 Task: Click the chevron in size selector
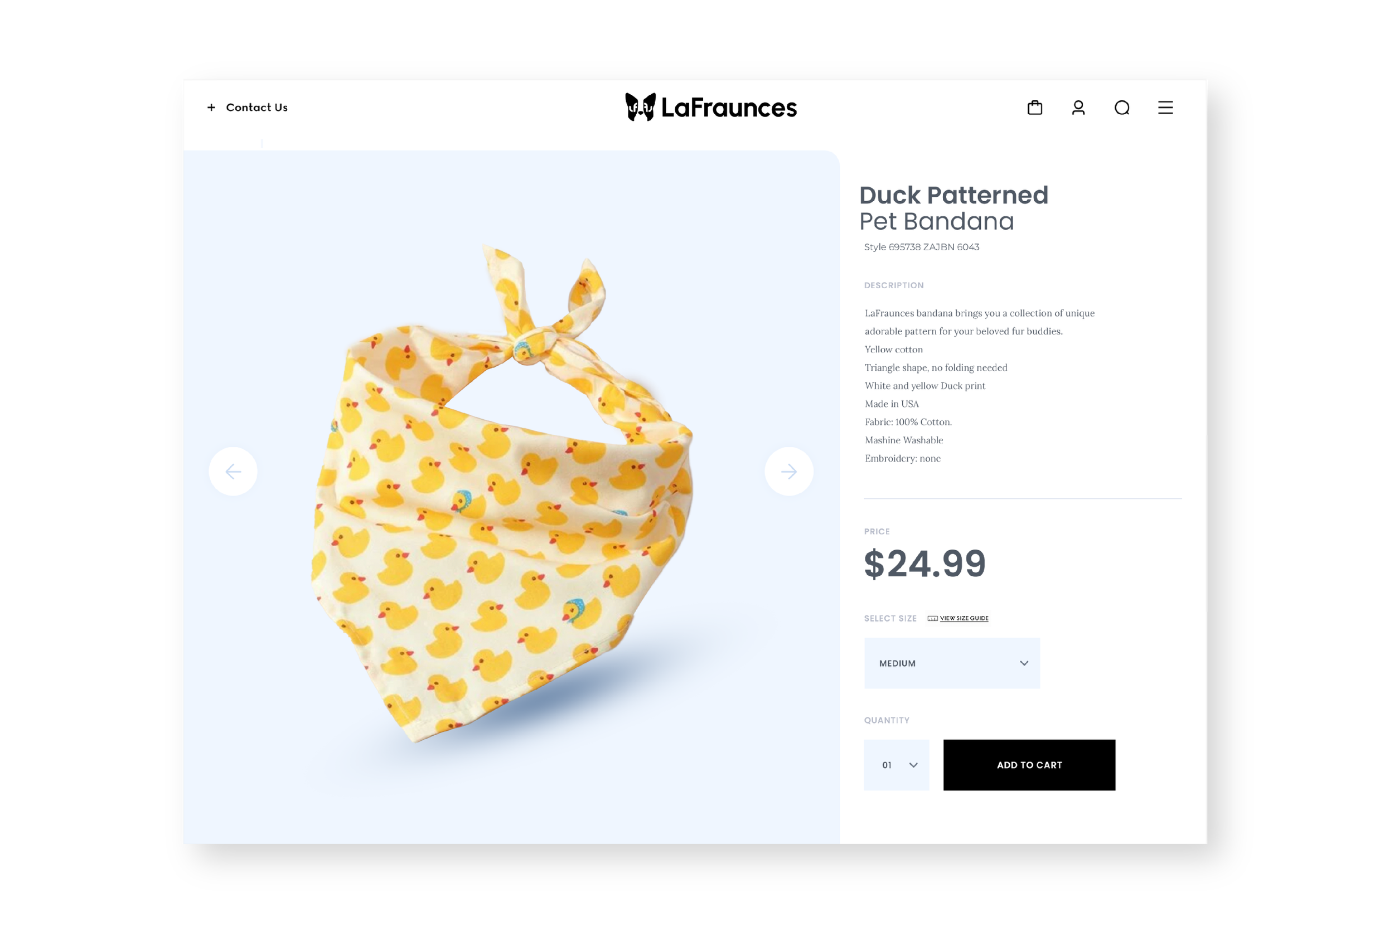1024,663
